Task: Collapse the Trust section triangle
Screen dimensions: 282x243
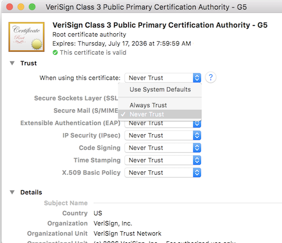Action: tap(12, 63)
